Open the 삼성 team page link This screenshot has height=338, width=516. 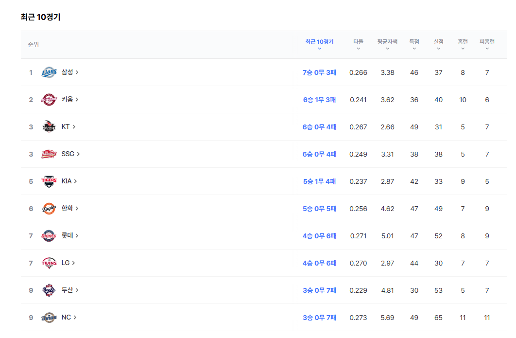70,72
